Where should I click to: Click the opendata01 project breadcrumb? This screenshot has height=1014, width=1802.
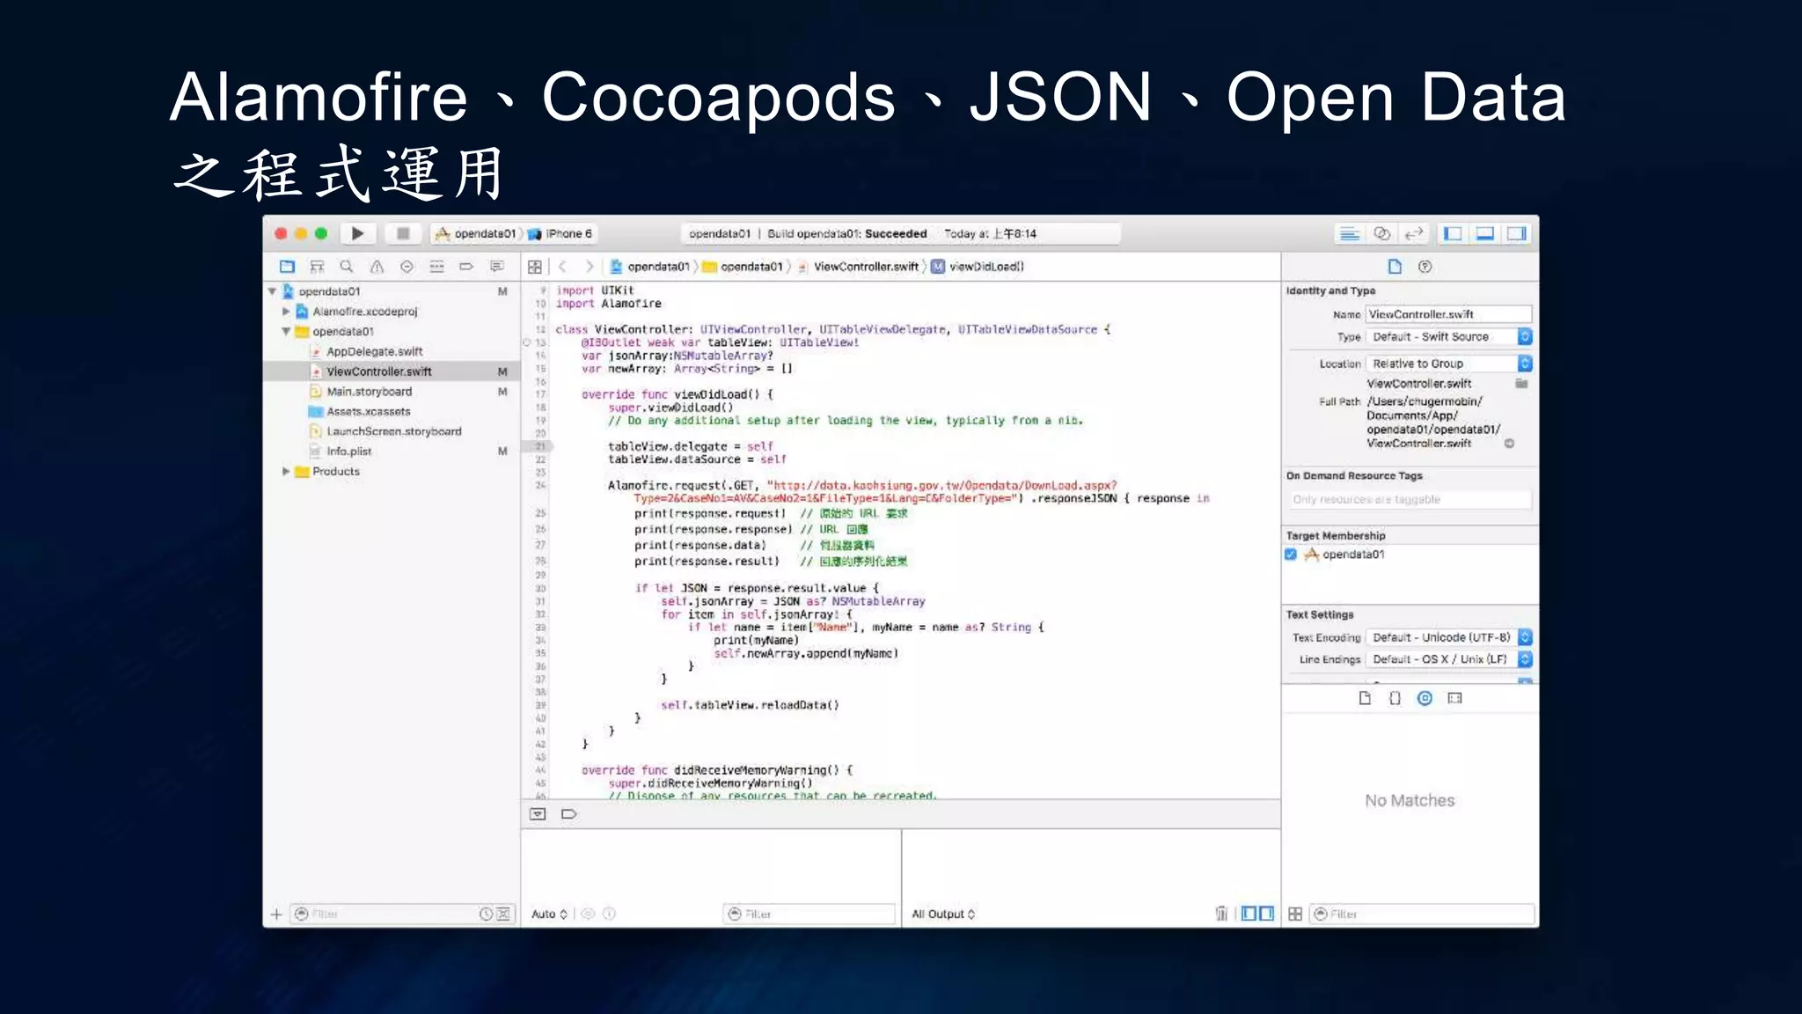pos(650,267)
